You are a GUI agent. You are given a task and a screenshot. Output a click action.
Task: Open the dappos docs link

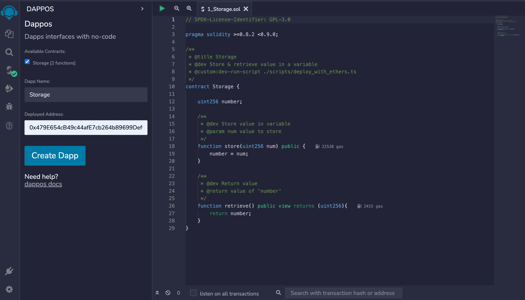pos(43,184)
